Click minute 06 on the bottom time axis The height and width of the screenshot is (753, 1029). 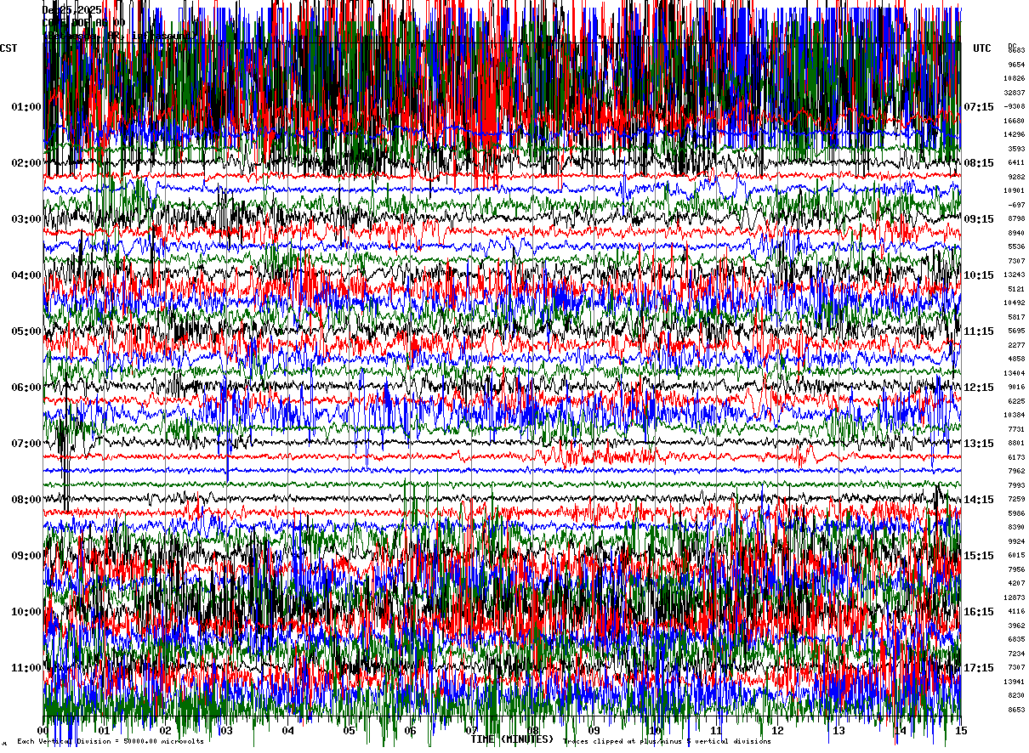(410, 731)
